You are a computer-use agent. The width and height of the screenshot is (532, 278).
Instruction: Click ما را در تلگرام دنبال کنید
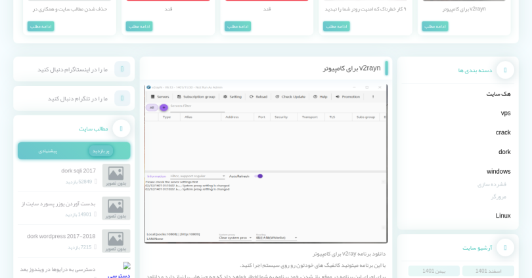point(78,98)
